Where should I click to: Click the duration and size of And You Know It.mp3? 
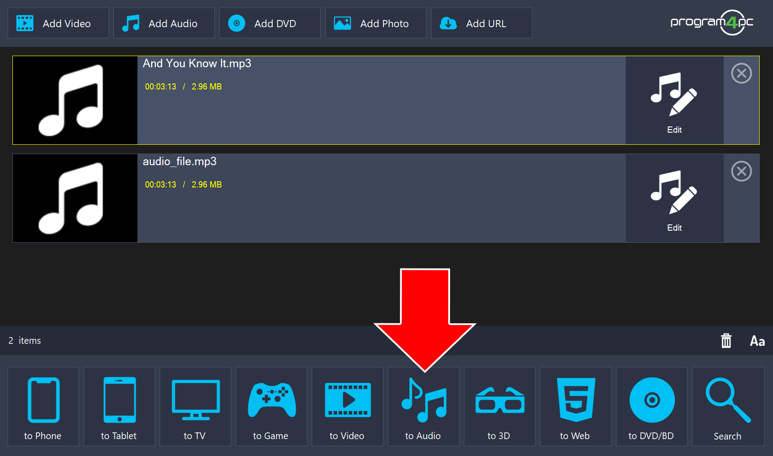click(183, 87)
